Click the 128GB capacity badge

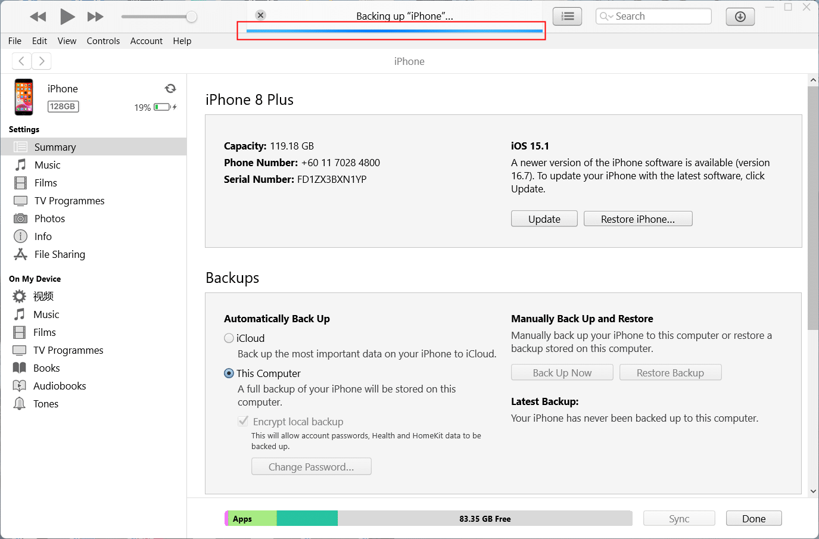pyautogui.click(x=63, y=107)
